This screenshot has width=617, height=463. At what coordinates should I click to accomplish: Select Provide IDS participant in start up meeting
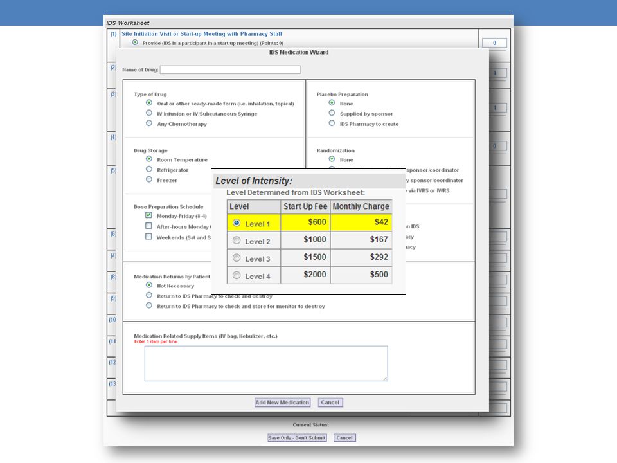point(135,42)
